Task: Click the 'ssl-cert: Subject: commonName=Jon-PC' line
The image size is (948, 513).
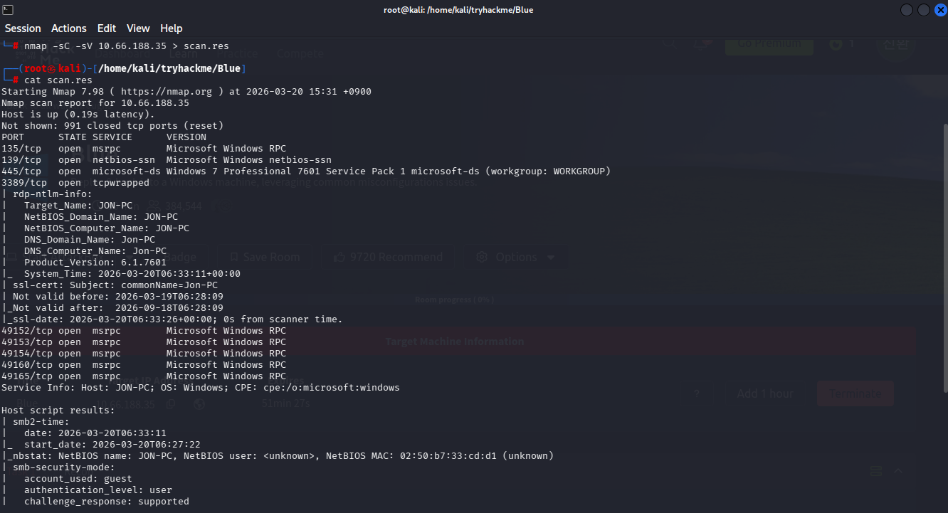Action: [x=110, y=285]
